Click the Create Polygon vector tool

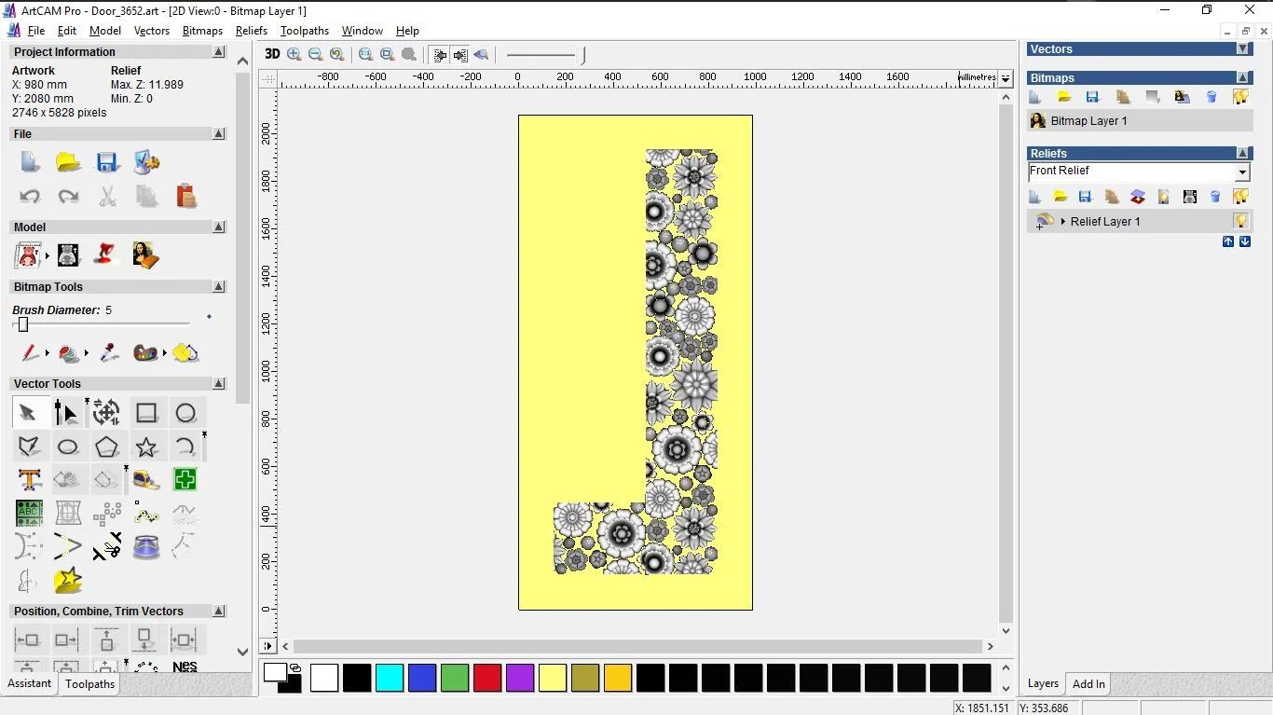(107, 447)
